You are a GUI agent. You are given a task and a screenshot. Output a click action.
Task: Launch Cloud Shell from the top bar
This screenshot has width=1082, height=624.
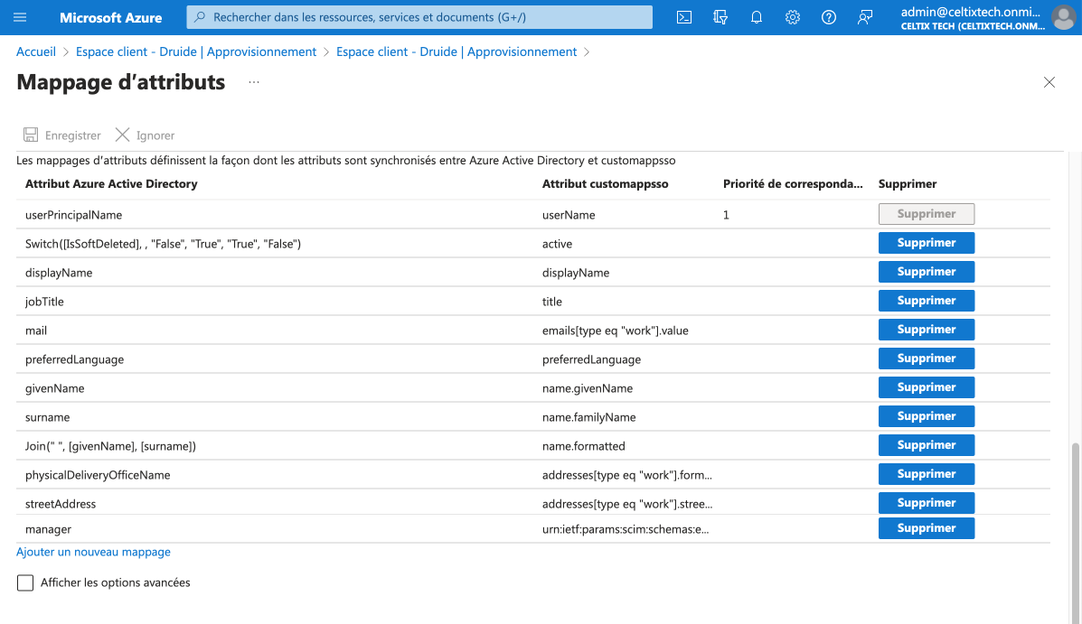[684, 17]
